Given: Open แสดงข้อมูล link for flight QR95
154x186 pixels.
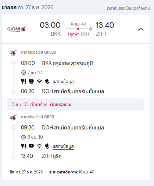Looking at the screenshot, I should click(x=63, y=146).
